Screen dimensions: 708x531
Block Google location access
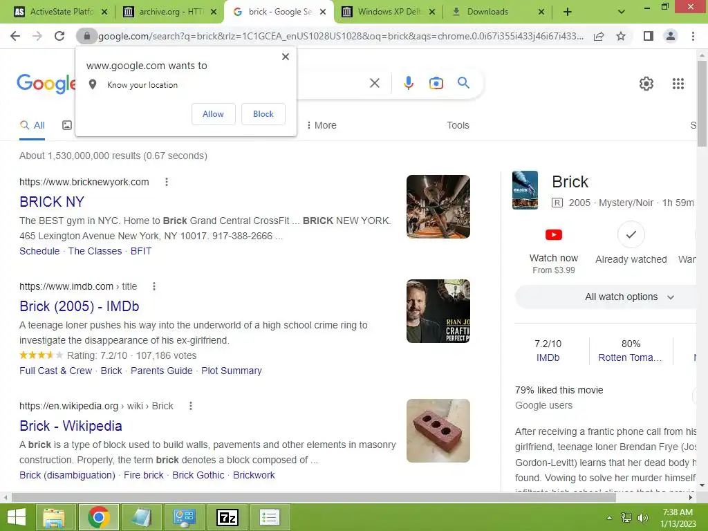click(263, 114)
